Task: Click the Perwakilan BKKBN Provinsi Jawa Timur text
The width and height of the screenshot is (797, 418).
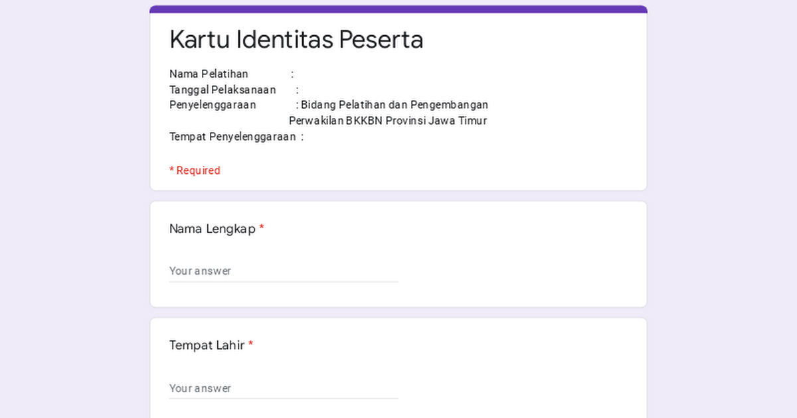Action: [x=388, y=121]
